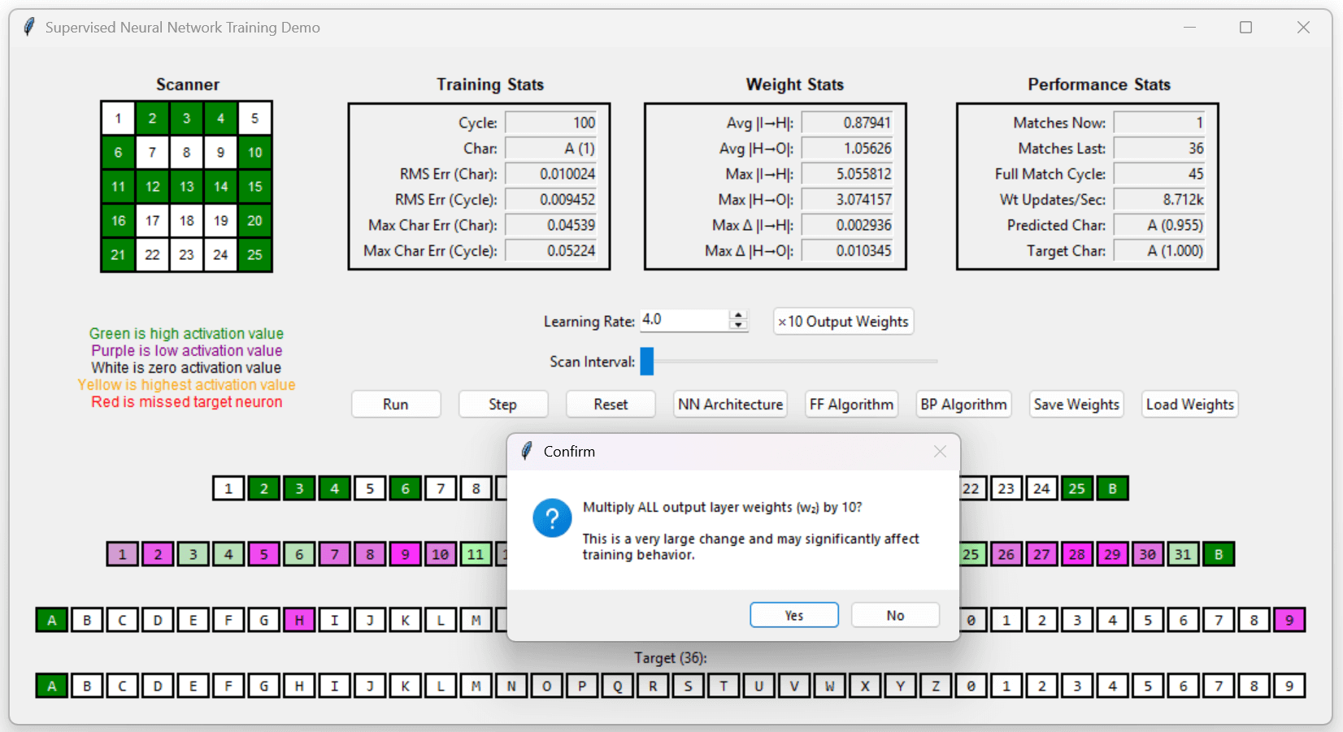Toggle Scanner grid cell 20

click(254, 221)
